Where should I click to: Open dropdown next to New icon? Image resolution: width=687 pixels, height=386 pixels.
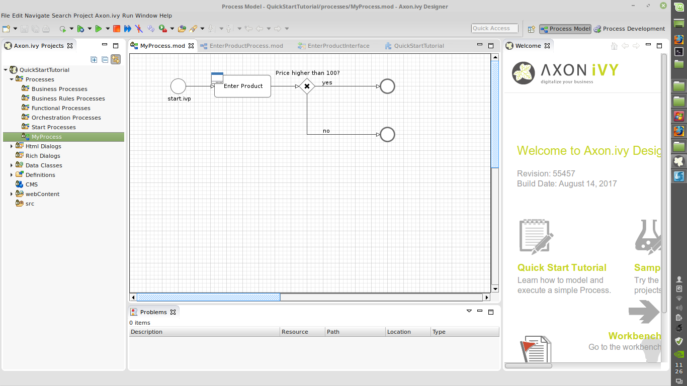tap(15, 29)
